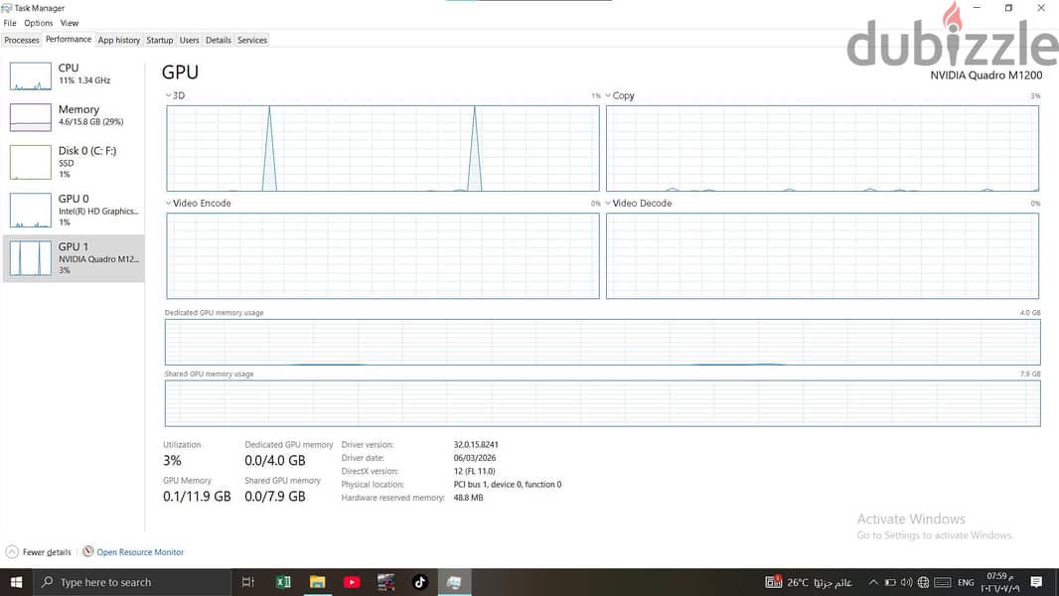
Task: Open the touch keyboard tray icon
Action: pyautogui.click(x=943, y=582)
